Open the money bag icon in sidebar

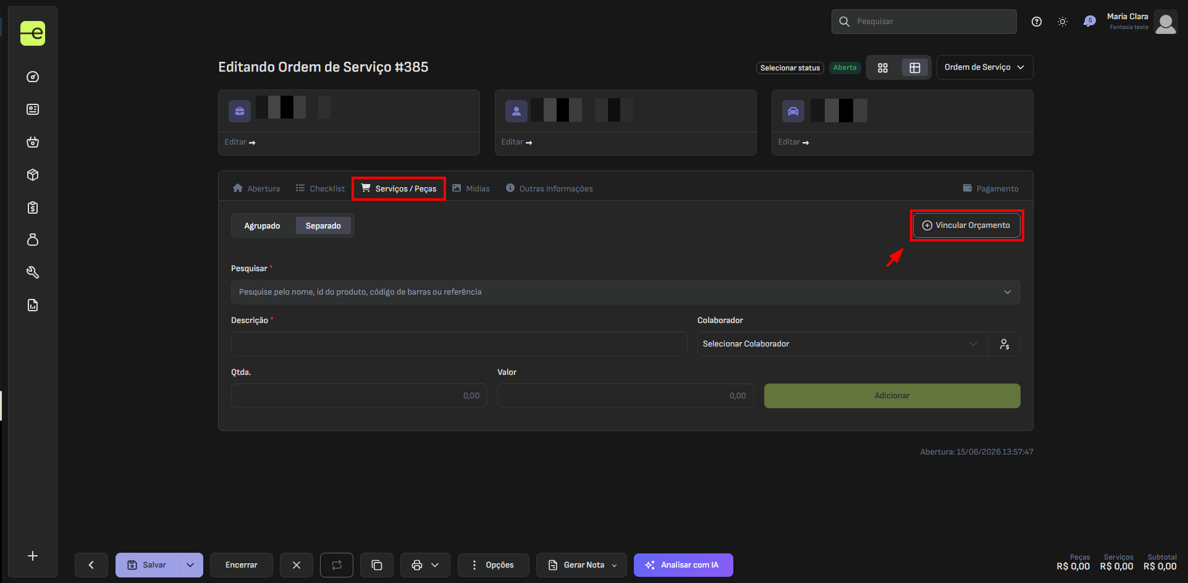pos(33,240)
